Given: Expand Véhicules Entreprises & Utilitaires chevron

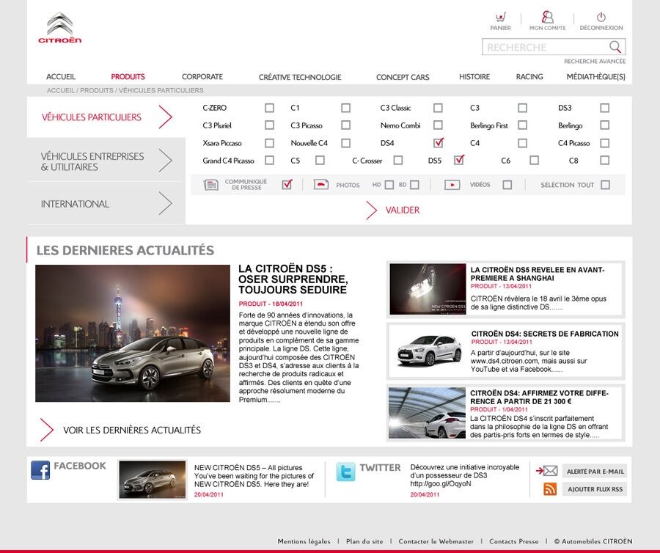Looking at the screenshot, I should (x=166, y=161).
